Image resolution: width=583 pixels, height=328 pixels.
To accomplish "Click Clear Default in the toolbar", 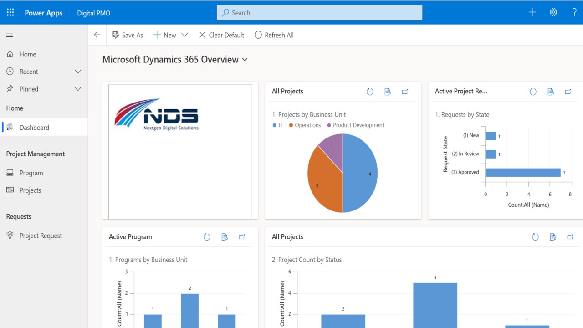I will click(x=221, y=35).
